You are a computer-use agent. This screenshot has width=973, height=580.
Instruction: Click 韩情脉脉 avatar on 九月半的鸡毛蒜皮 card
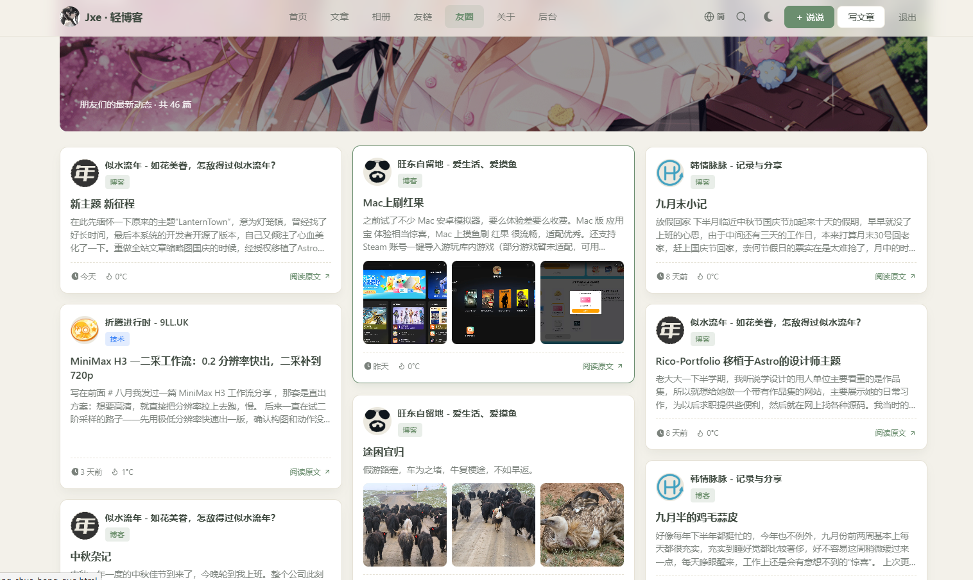[670, 486]
